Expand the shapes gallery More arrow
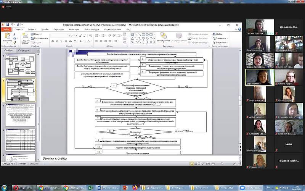 (x=155, y=42)
